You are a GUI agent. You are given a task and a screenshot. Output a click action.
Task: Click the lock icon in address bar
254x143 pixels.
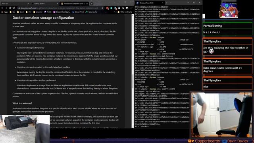tap(19, 8)
